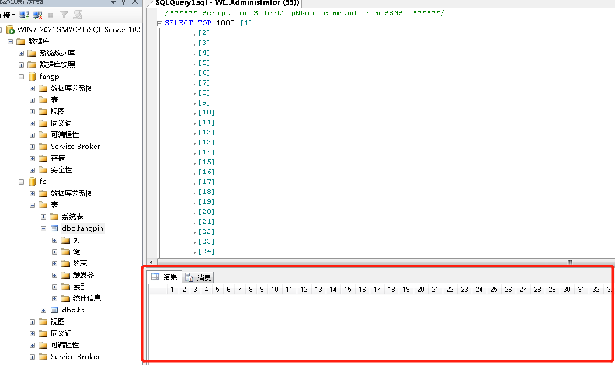Click the 键 keys folder icon

pyautogui.click(x=65, y=252)
